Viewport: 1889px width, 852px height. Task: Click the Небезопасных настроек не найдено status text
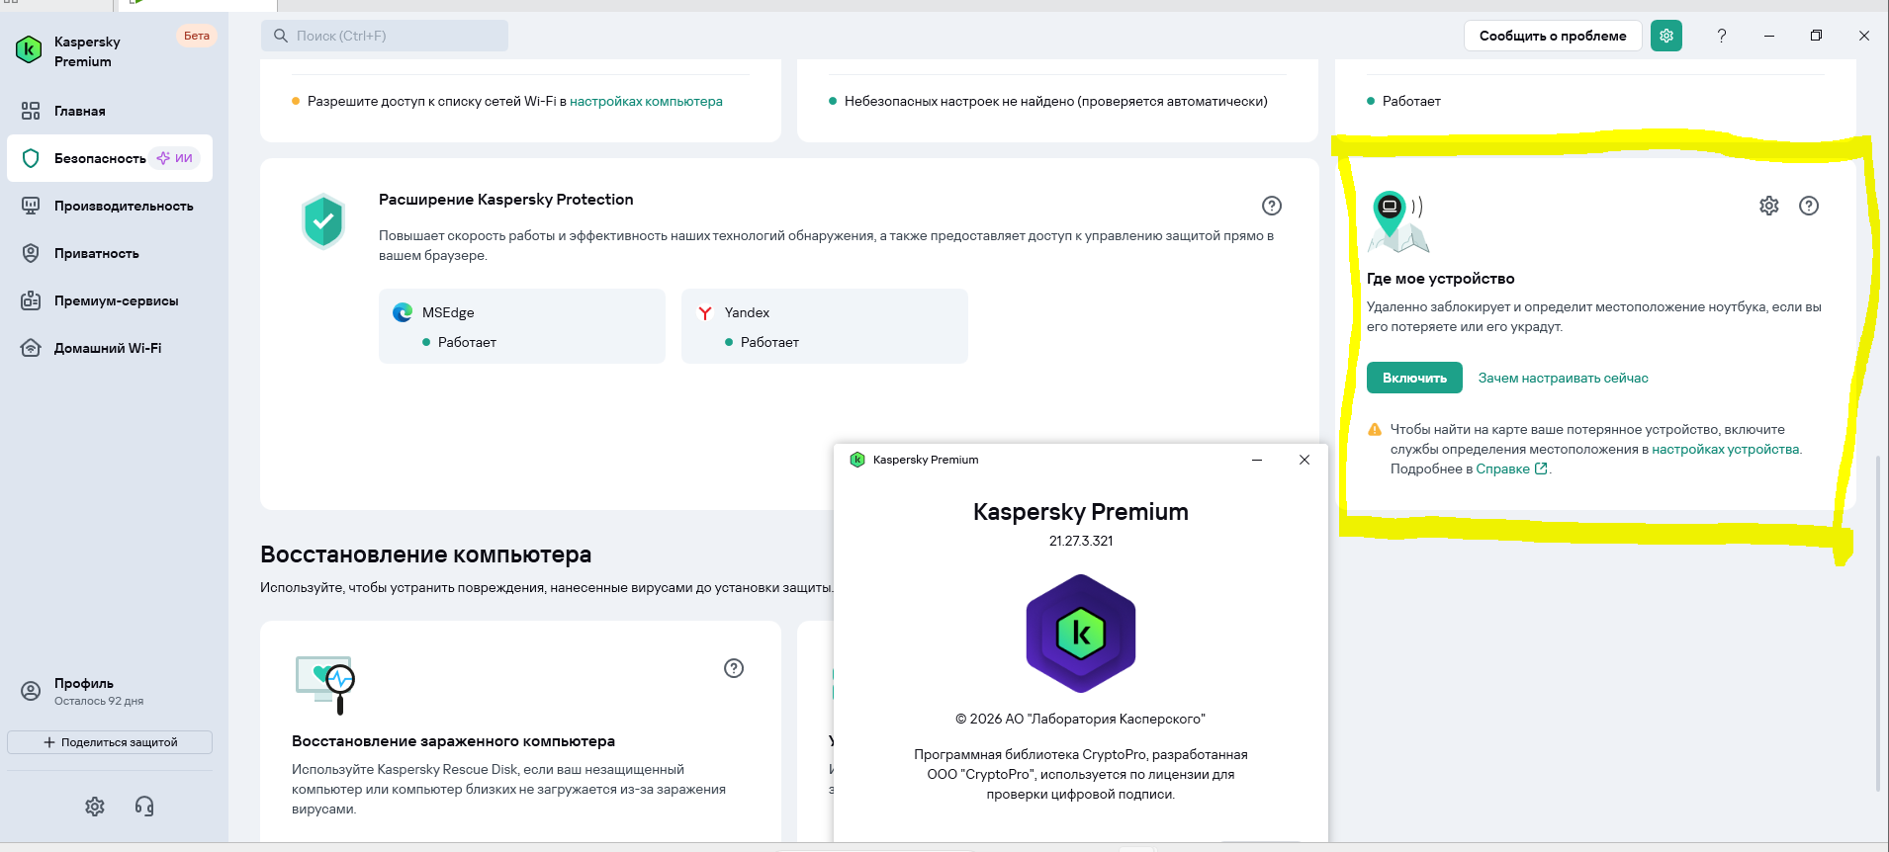click(1056, 101)
